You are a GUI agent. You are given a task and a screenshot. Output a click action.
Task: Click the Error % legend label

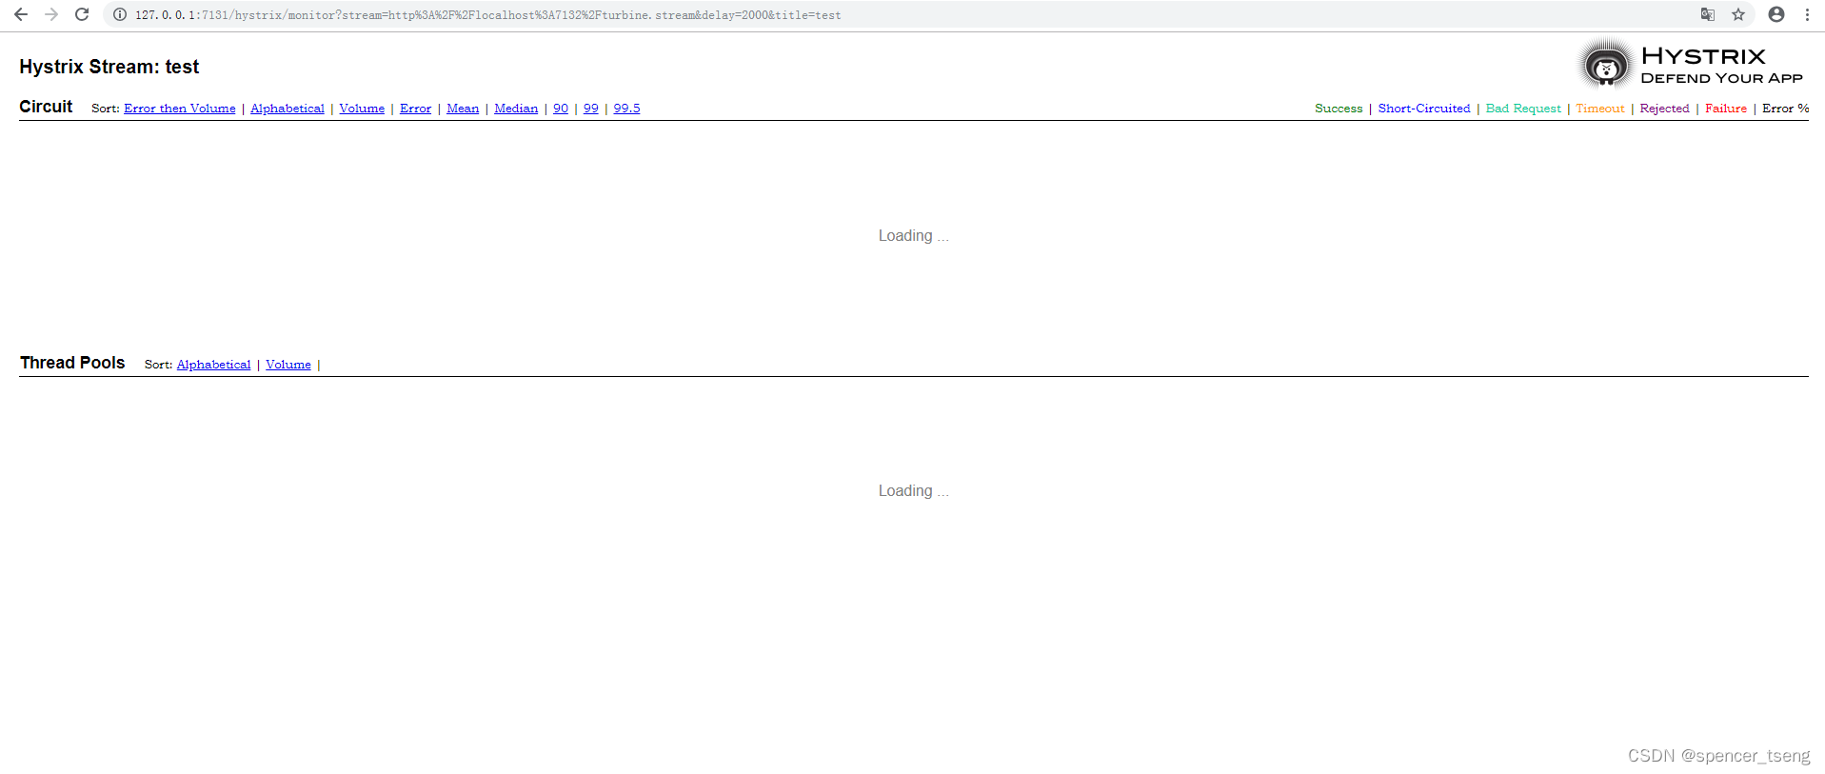click(x=1785, y=109)
